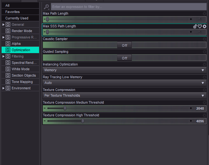The height and width of the screenshot is (165, 209).
Task: Click the Max Path Length value -1
Action: point(200,19)
